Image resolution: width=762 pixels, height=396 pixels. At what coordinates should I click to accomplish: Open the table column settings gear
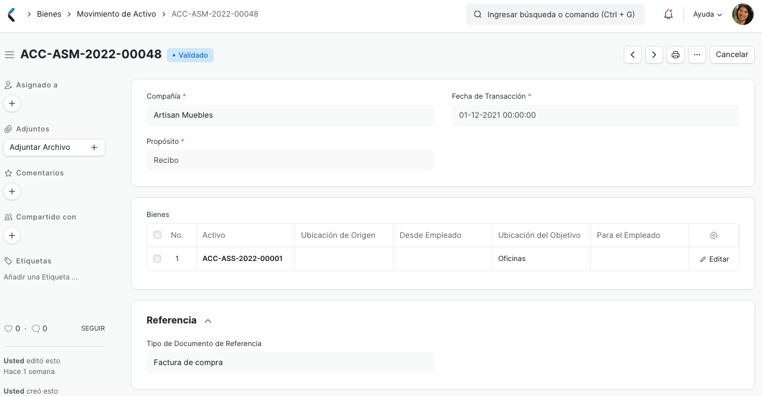tap(714, 235)
